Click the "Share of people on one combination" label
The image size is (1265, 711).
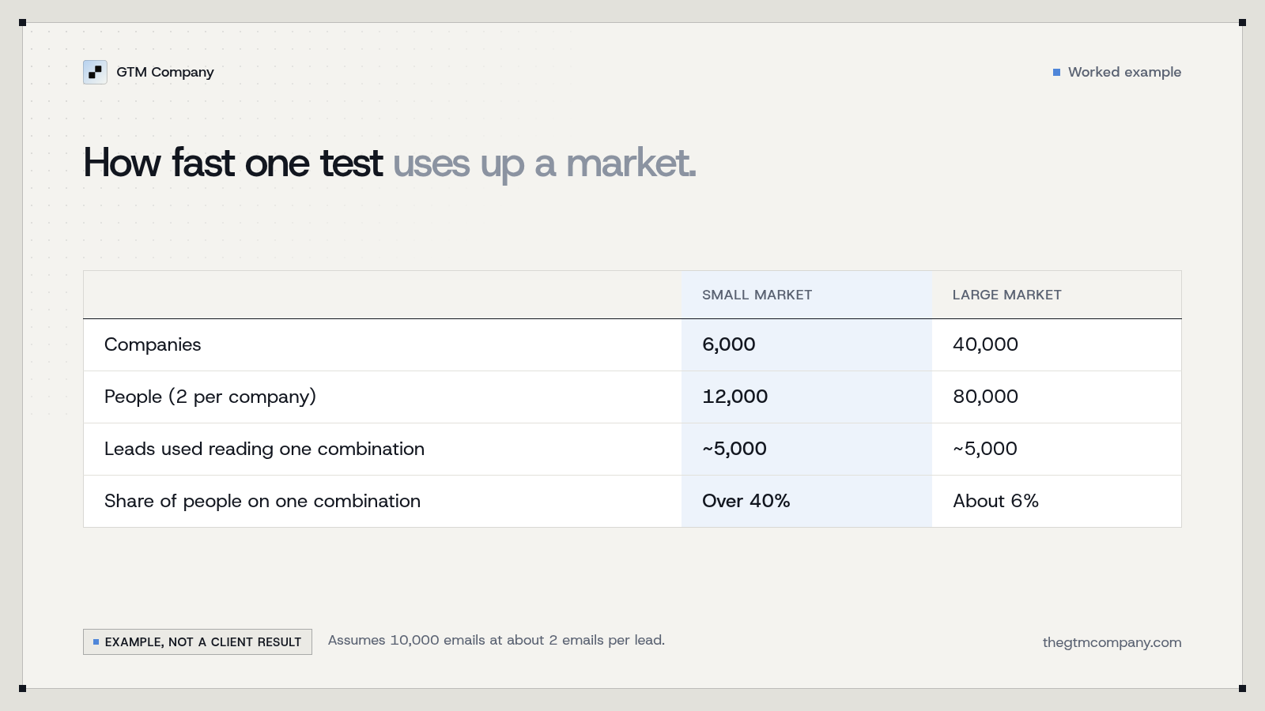point(262,501)
